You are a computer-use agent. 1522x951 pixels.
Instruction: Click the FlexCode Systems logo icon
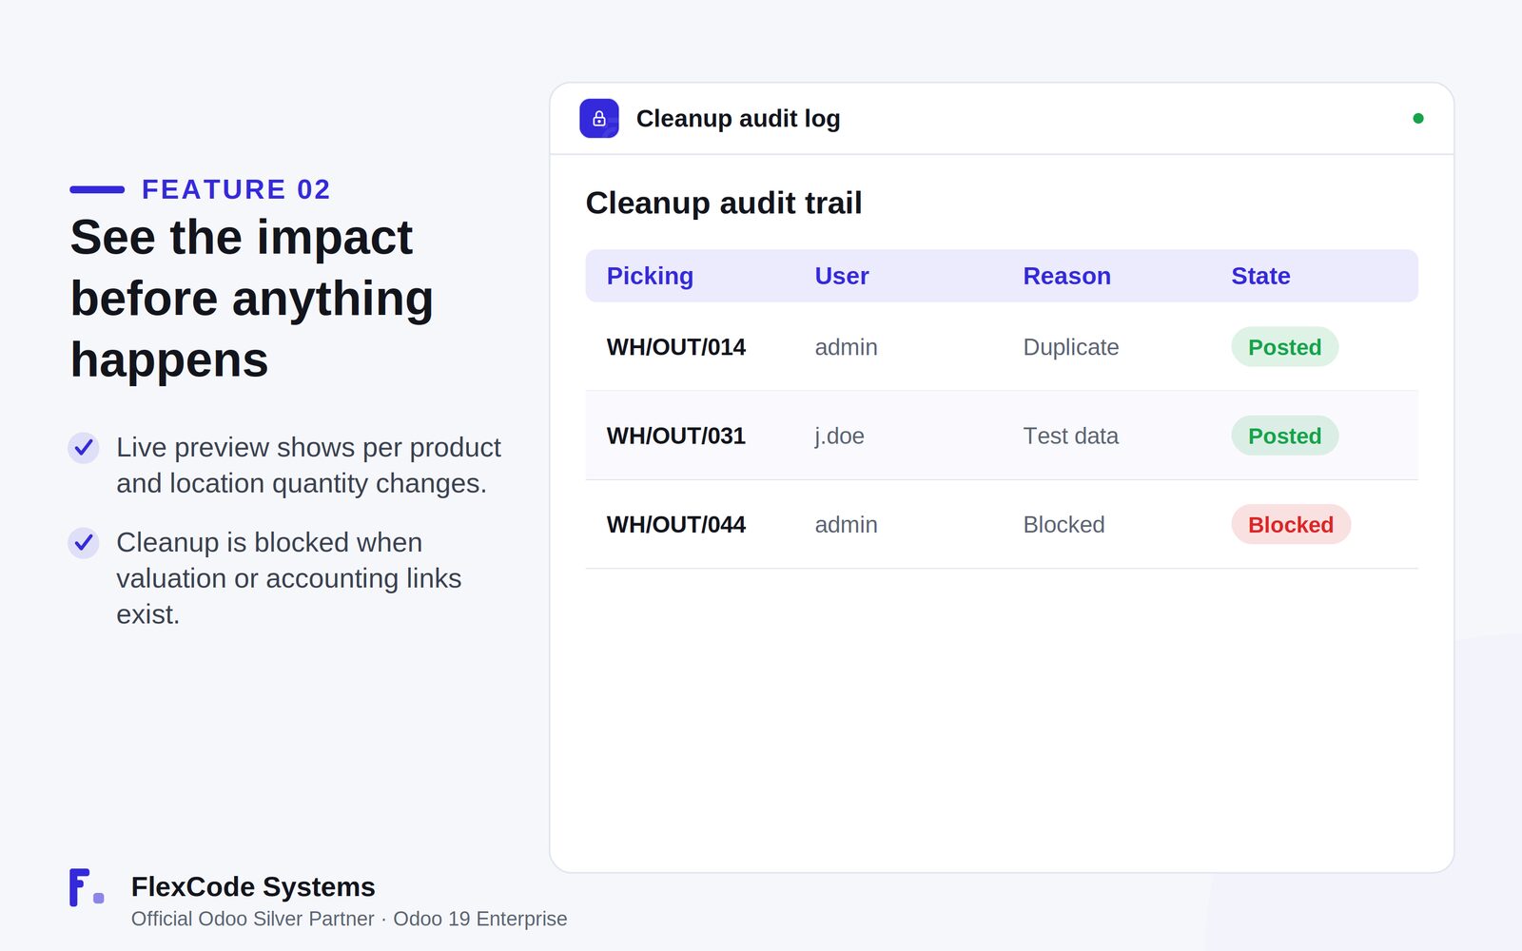[x=87, y=887]
